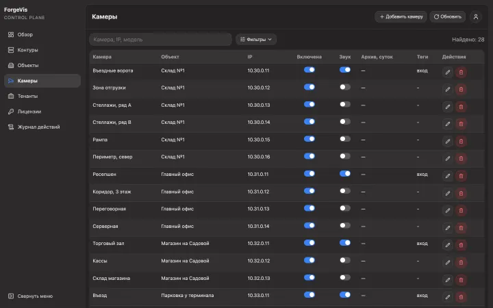Edit the Стеллажи, ряд A camera
This screenshot has height=308, width=493.
click(x=447, y=107)
